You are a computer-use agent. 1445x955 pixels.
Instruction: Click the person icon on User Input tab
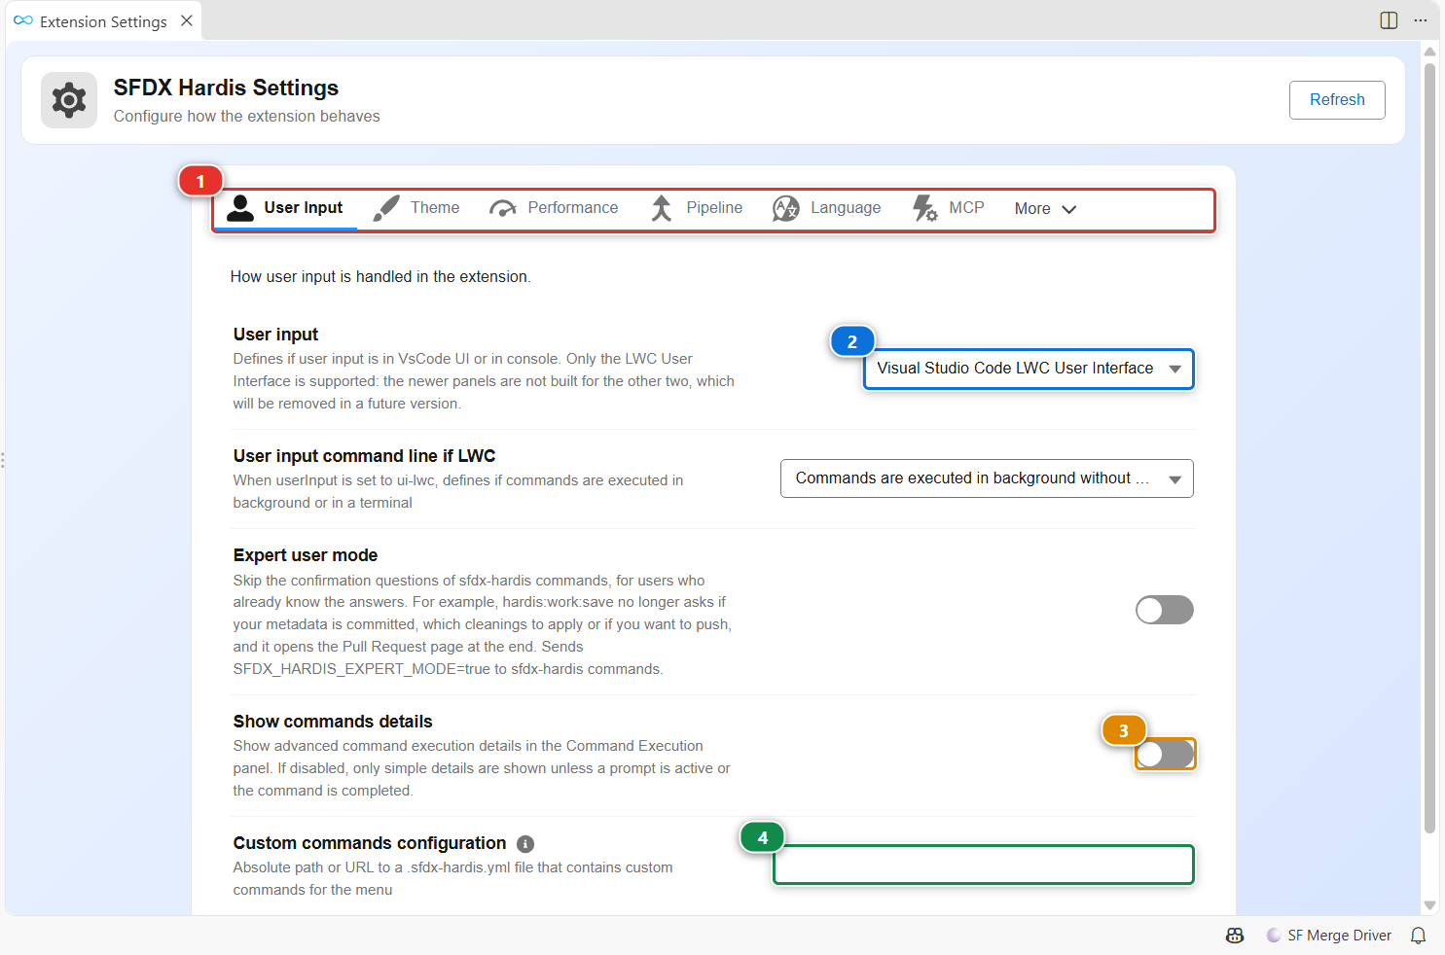click(x=240, y=208)
